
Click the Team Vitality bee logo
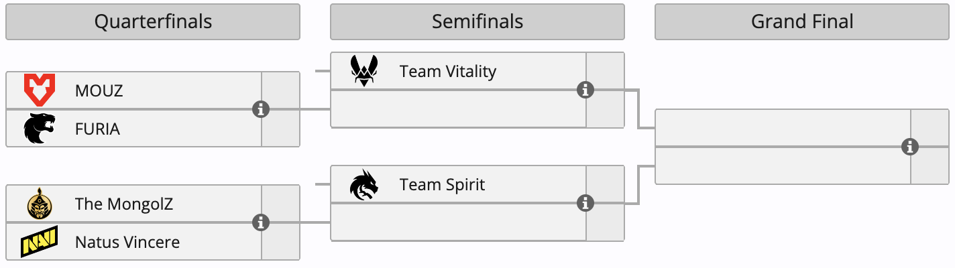tap(364, 71)
